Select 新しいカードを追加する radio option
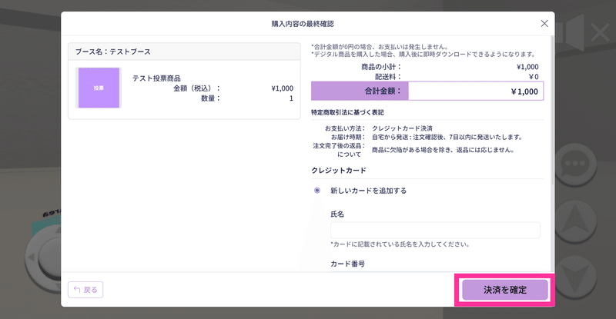Screen dimensions: 616x319 [x=317, y=191]
